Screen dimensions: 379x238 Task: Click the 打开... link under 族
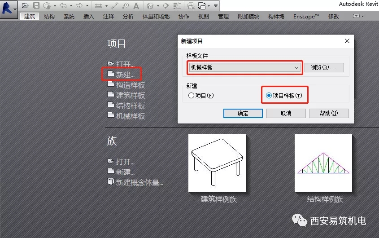(x=125, y=162)
